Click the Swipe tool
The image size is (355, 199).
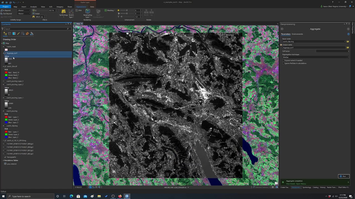(36, 14)
